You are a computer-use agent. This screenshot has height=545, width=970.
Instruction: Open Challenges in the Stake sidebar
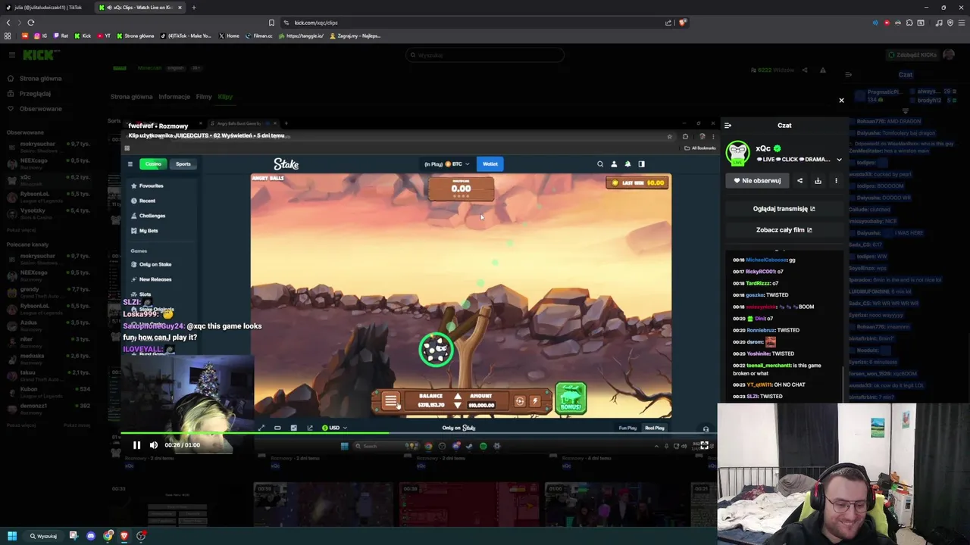(148, 216)
